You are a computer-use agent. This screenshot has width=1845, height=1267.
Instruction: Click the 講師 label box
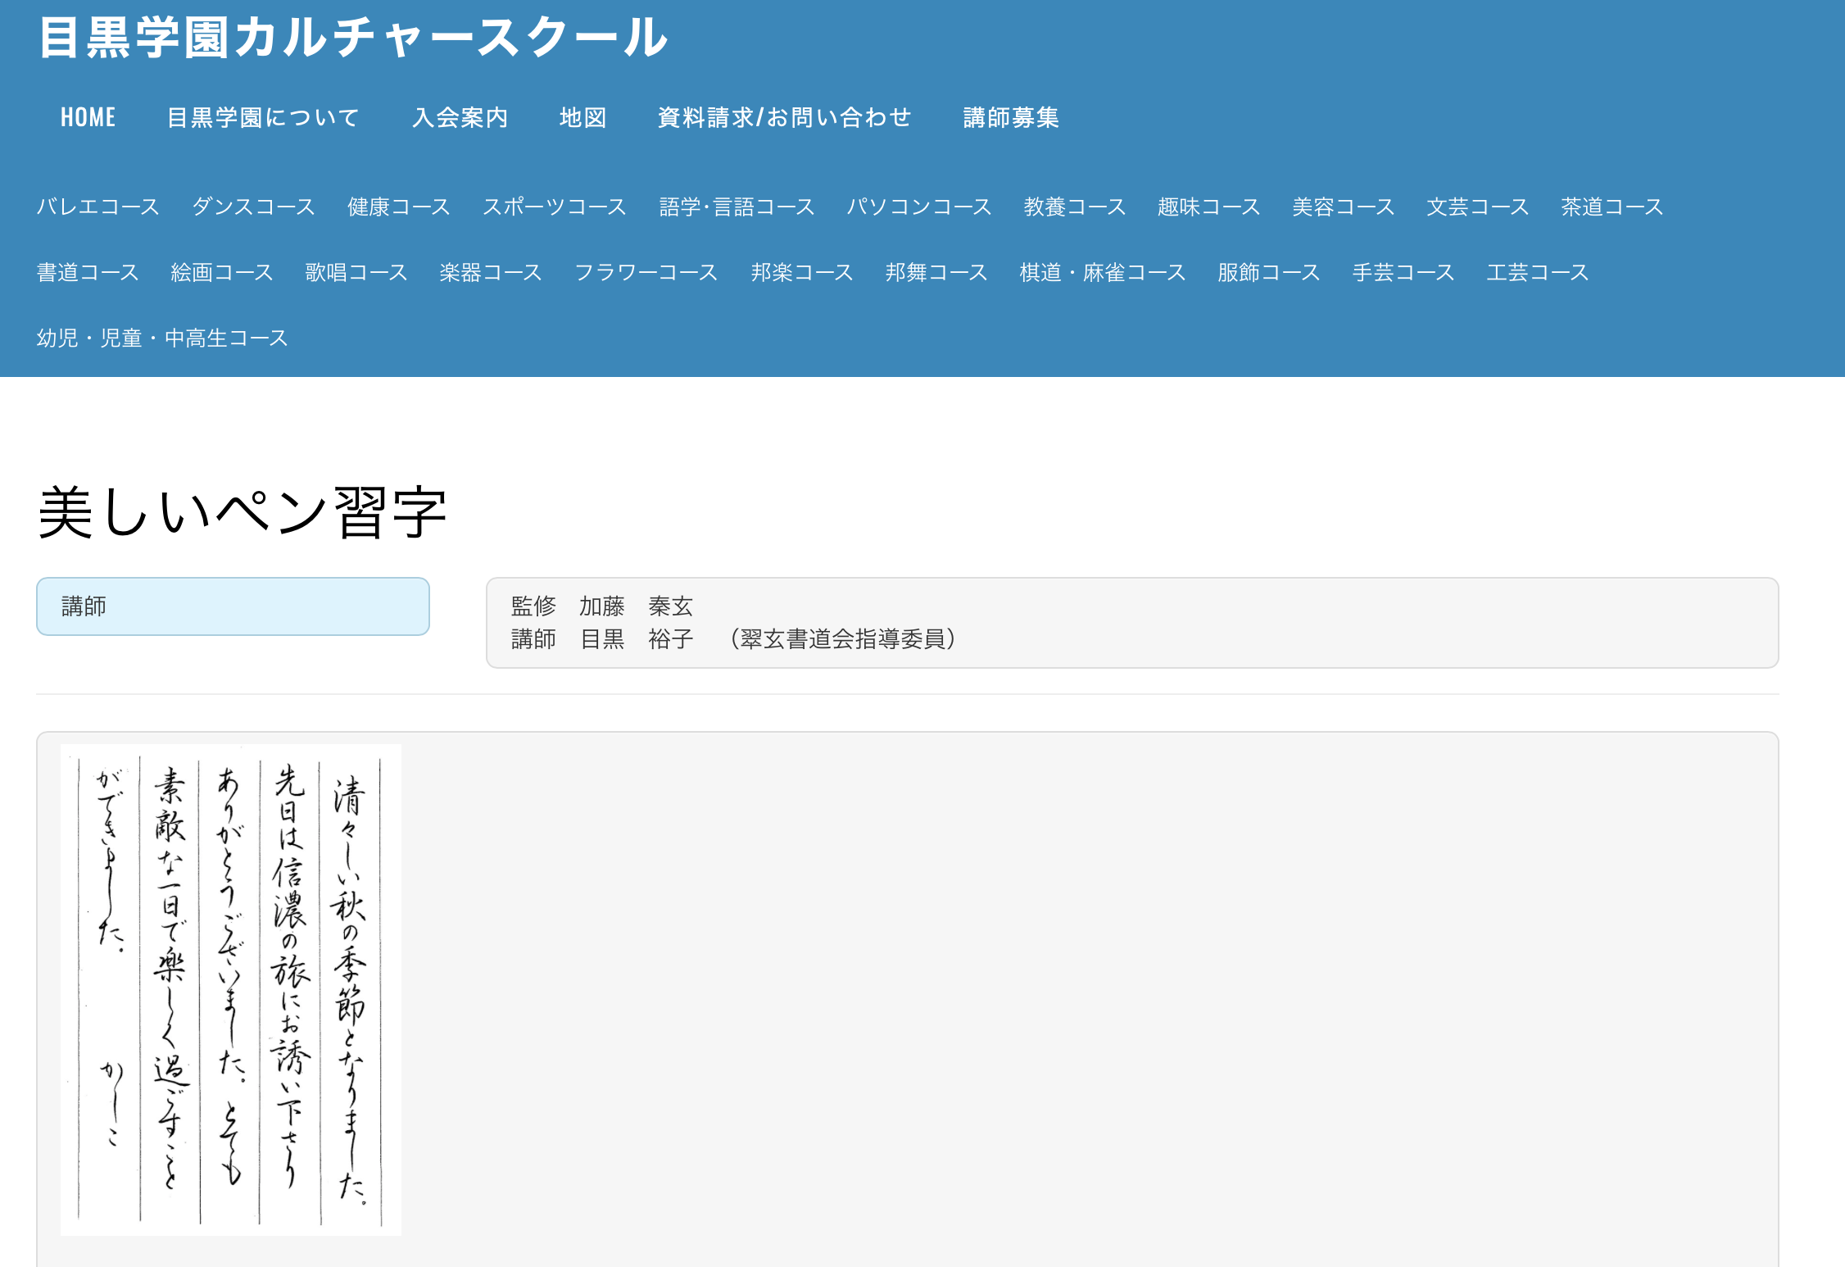pos(233,606)
